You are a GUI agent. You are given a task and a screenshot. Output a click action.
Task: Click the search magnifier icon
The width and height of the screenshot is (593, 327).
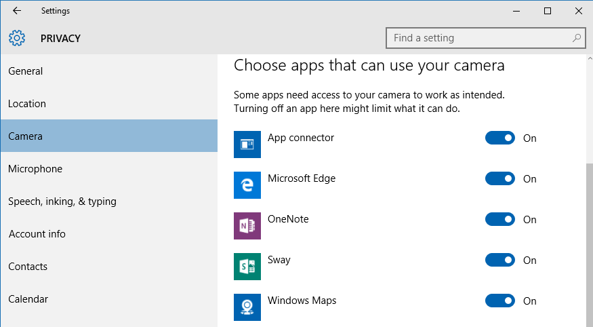[576, 38]
